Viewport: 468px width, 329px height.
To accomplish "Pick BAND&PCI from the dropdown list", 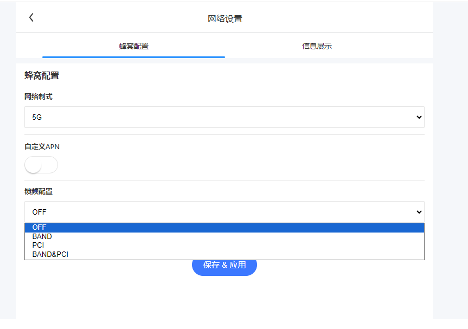I will pos(50,254).
